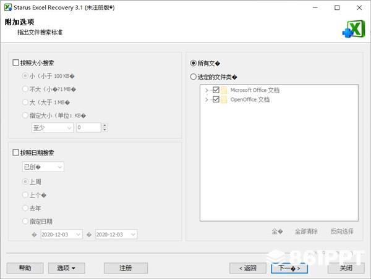Click the 全部清除 link
Image resolution: width=371 pixels, height=279 pixels.
coord(306,231)
